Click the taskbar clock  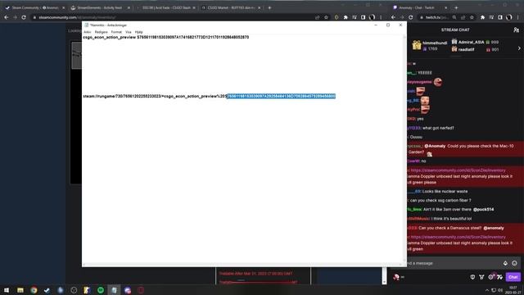513,290
